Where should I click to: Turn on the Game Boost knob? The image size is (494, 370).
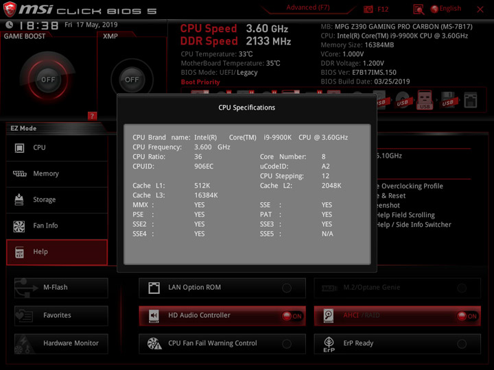point(48,79)
